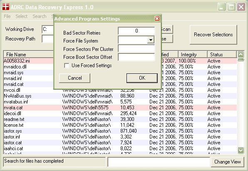
Task: Confirm settings with the OK button
Action: click(142, 78)
